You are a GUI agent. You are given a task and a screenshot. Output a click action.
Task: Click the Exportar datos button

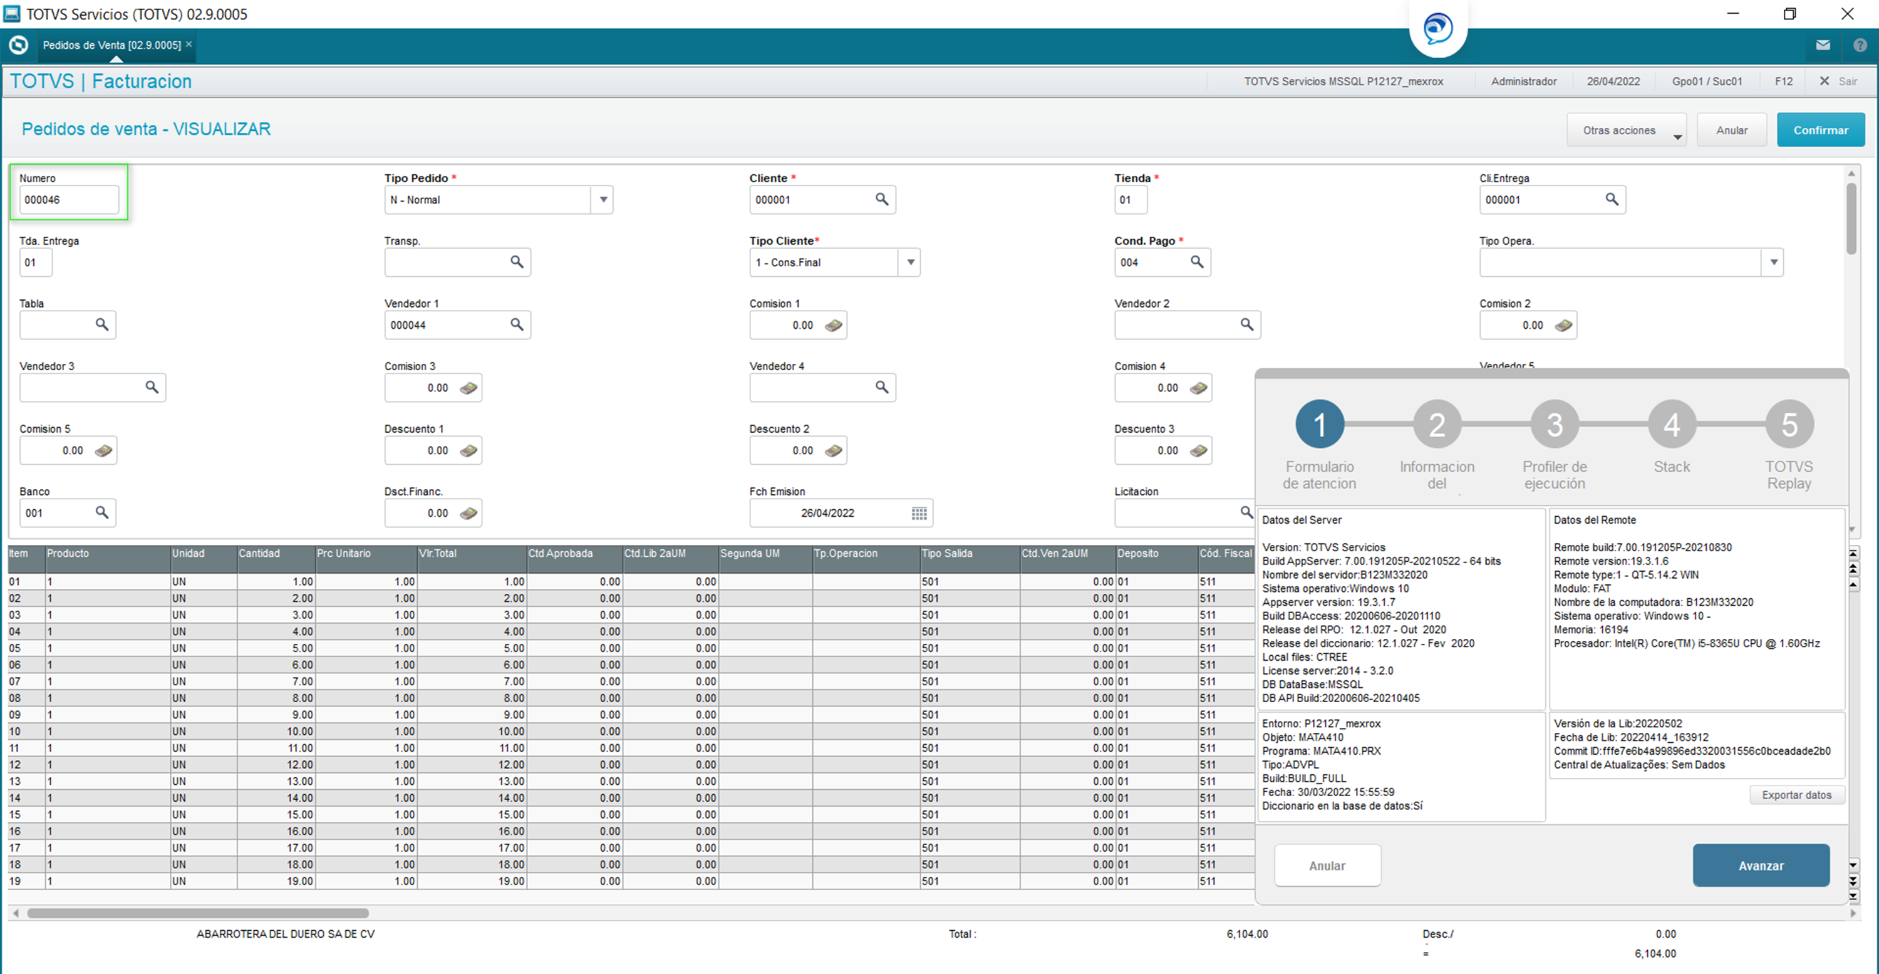[x=1796, y=795]
